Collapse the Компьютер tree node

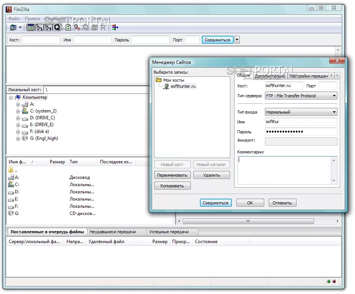point(11,98)
